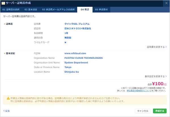Screen dimensions: 170x117
Task: Click the certificate name クイックSSL プレミアム
Action: tap(77, 24)
